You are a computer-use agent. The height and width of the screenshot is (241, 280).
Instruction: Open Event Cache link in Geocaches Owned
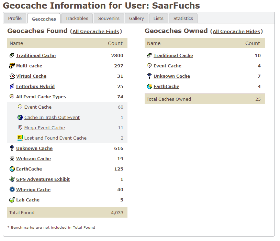(168, 66)
